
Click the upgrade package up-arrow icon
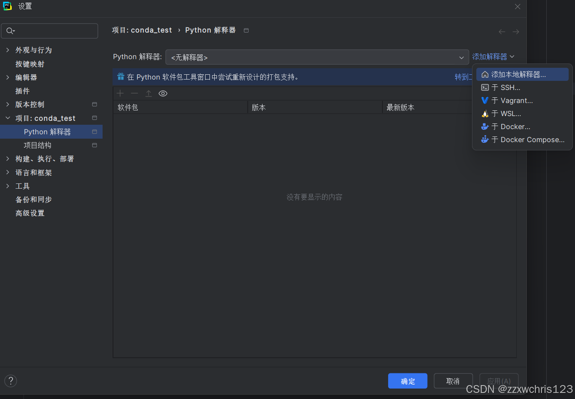149,93
